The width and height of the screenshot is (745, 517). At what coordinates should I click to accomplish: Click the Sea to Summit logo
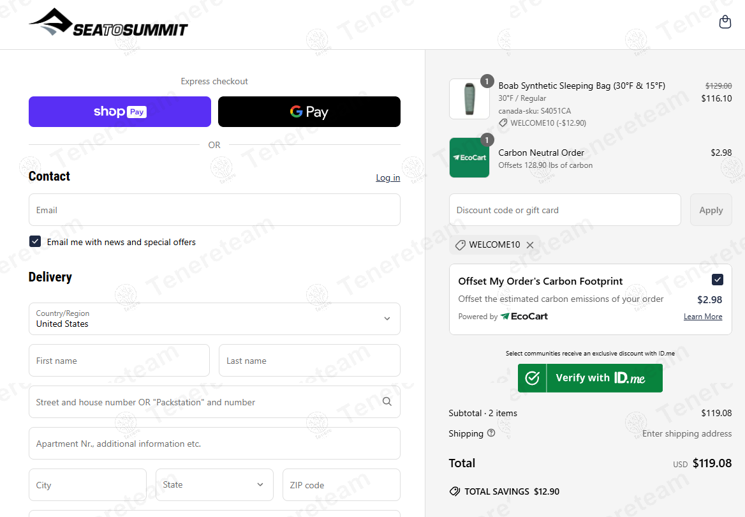tap(108, 23)
